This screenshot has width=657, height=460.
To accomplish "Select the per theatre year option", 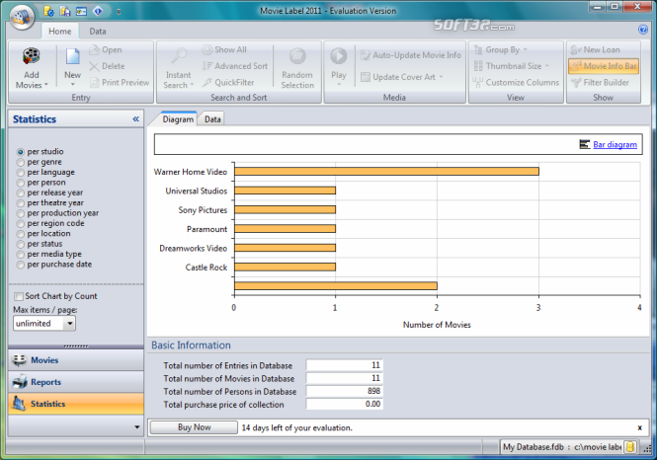I will 20,203.
